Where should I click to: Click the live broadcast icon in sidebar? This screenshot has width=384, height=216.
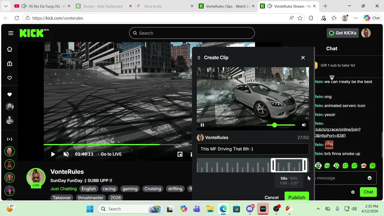coord(10,139)
